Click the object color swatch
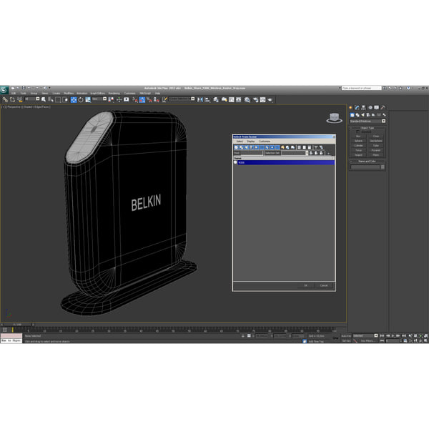The width and height of the screenshot is (429, 429). (x=383, y=167)
